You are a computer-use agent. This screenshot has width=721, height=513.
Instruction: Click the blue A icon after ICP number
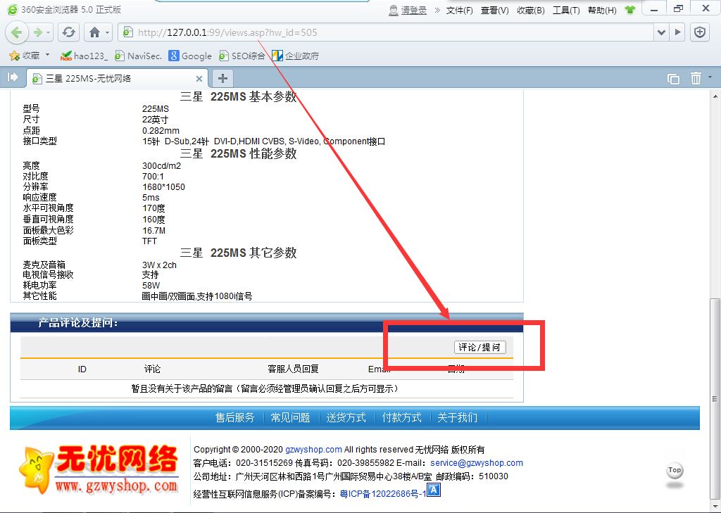tap(434, 490)
